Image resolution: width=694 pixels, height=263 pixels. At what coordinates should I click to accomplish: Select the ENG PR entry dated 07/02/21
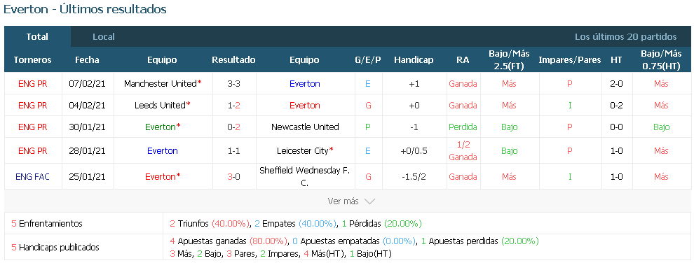(x=33, y=83)
